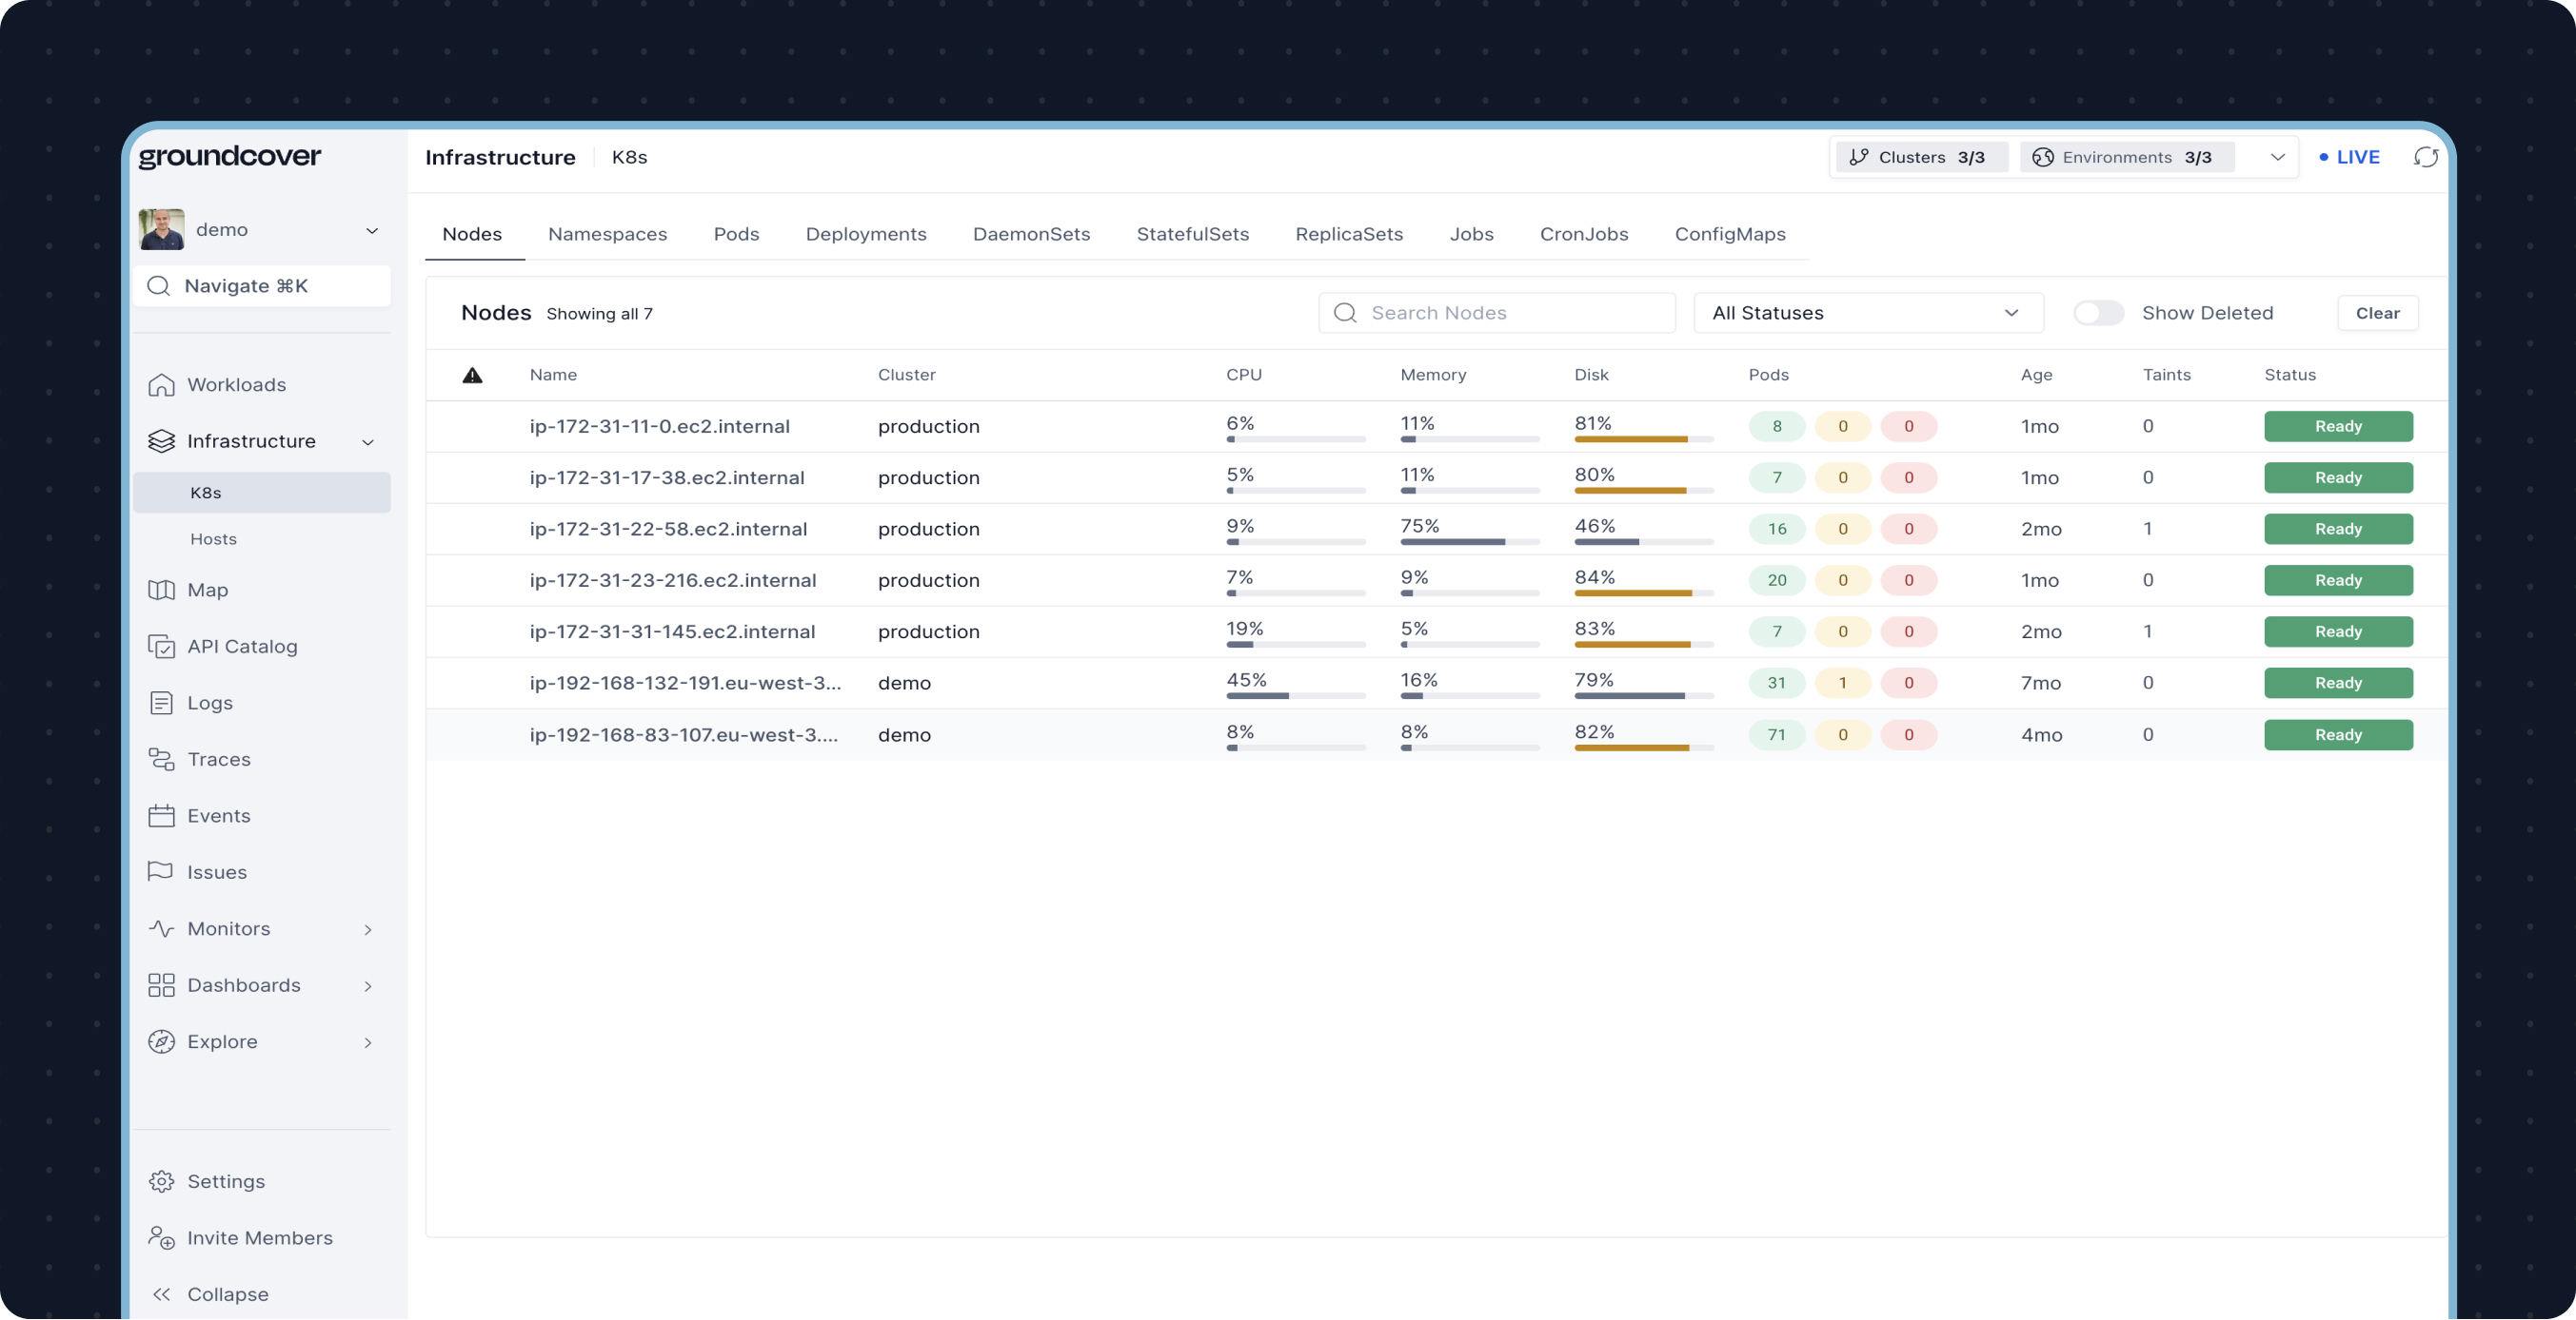Open API Catalog via its sidebar icon
2576x1320 pixels.
[x=161, y=647]
